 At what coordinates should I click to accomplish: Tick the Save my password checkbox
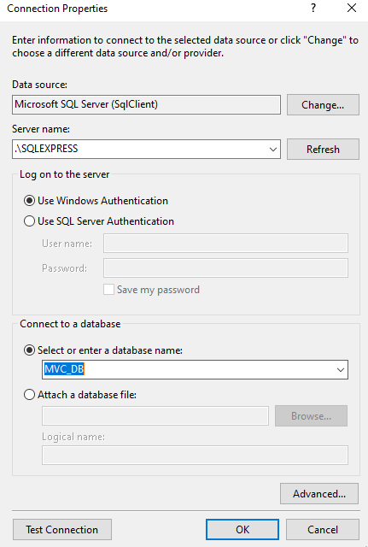click(108, 290)
